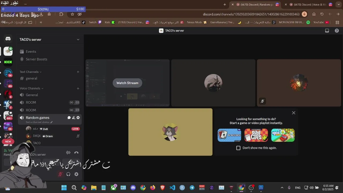Open MONTAGEM INFER... Spotify bookmark

click(294, 23)
